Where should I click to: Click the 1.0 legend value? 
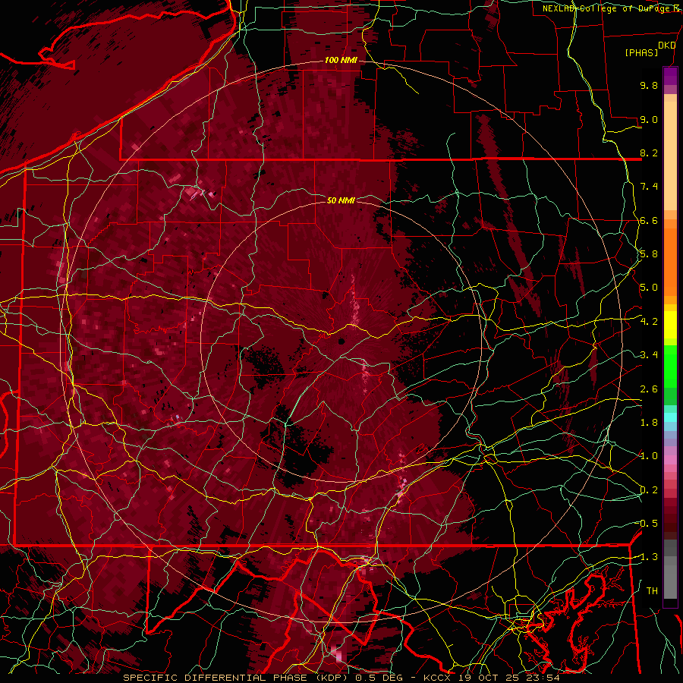coord(649,456)
